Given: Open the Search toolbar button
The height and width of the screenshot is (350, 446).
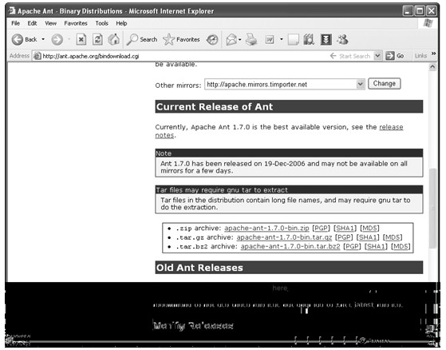Looking at the screenshot, I should point(142,40).
